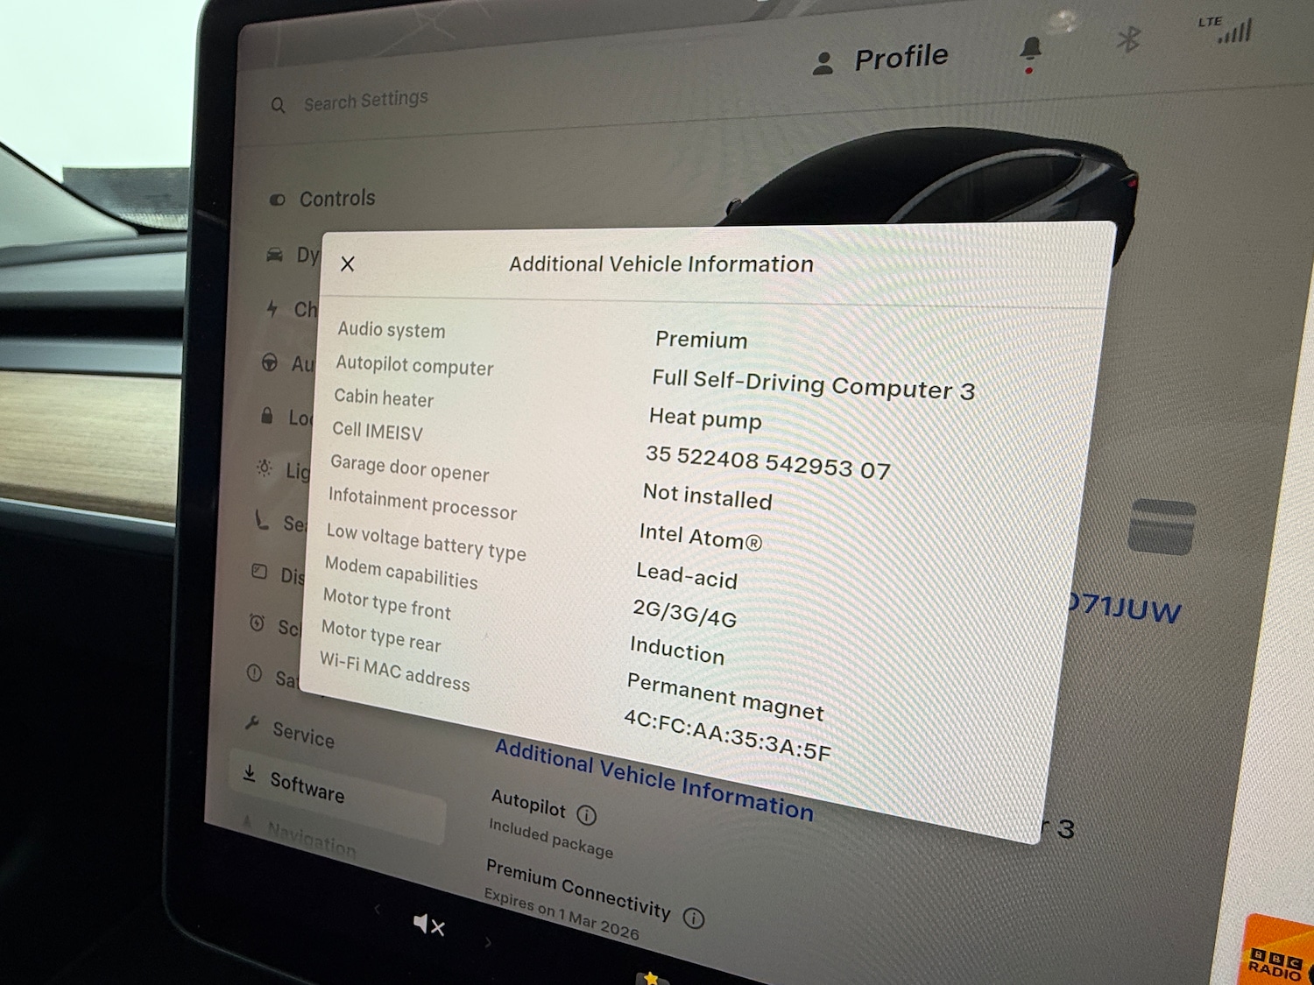The image size is (1314, 985).
Task: Select Controls in the settings sidebar
Action: (x=324, y=198)
